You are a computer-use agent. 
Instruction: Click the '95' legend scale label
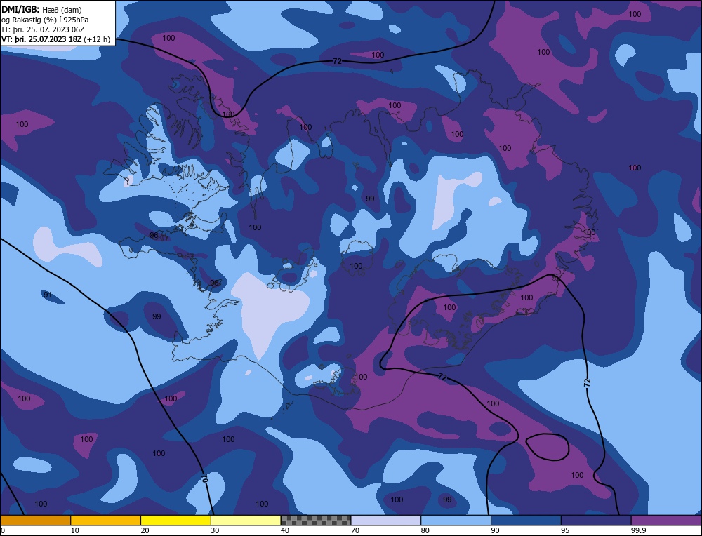[x=565, y=530]
